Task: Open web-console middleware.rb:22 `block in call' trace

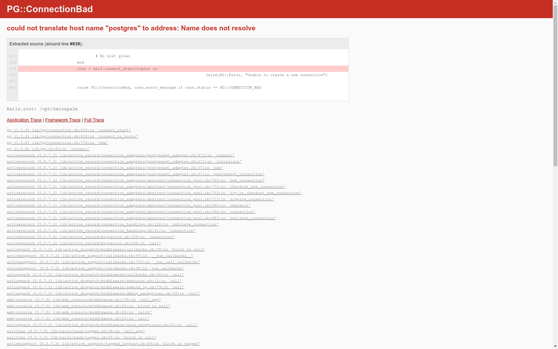Action: click(88, 306)
